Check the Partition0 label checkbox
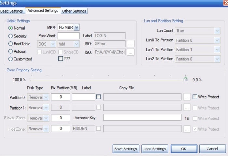This screenshot has width=228, height=156. pyautogui.click(x=98, y=97)
